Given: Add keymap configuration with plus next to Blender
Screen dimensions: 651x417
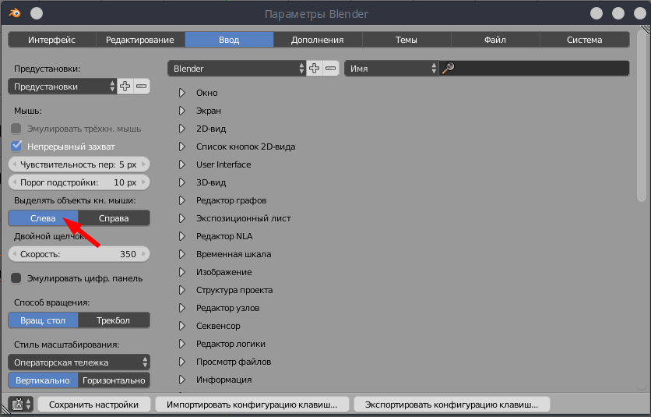Looking at the screenshot, I should click(315, 69).
